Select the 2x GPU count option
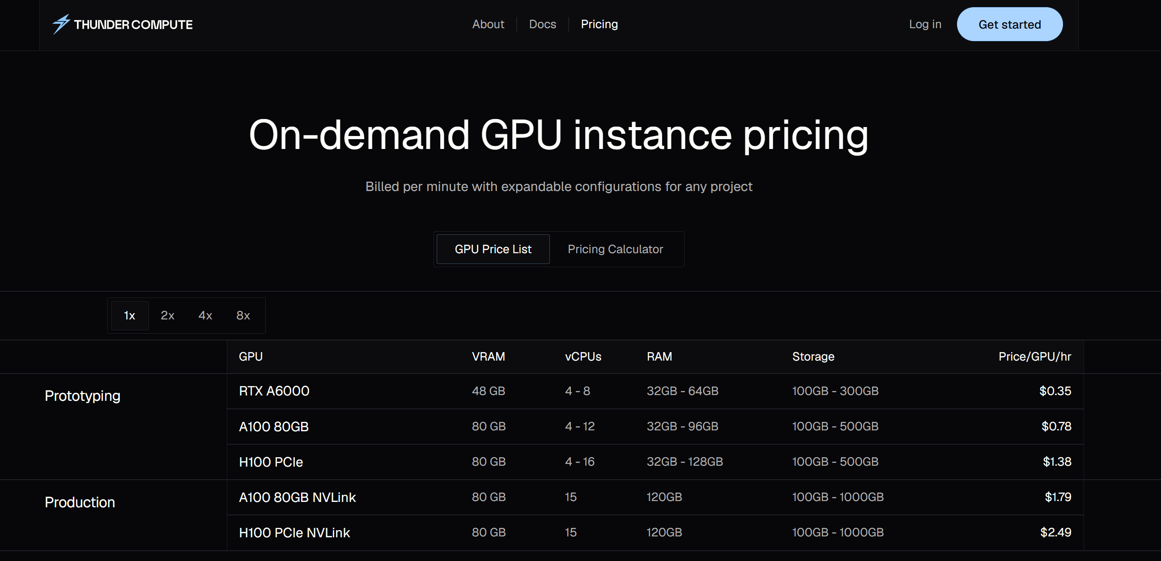1161x561 pixels. (167, 315)
